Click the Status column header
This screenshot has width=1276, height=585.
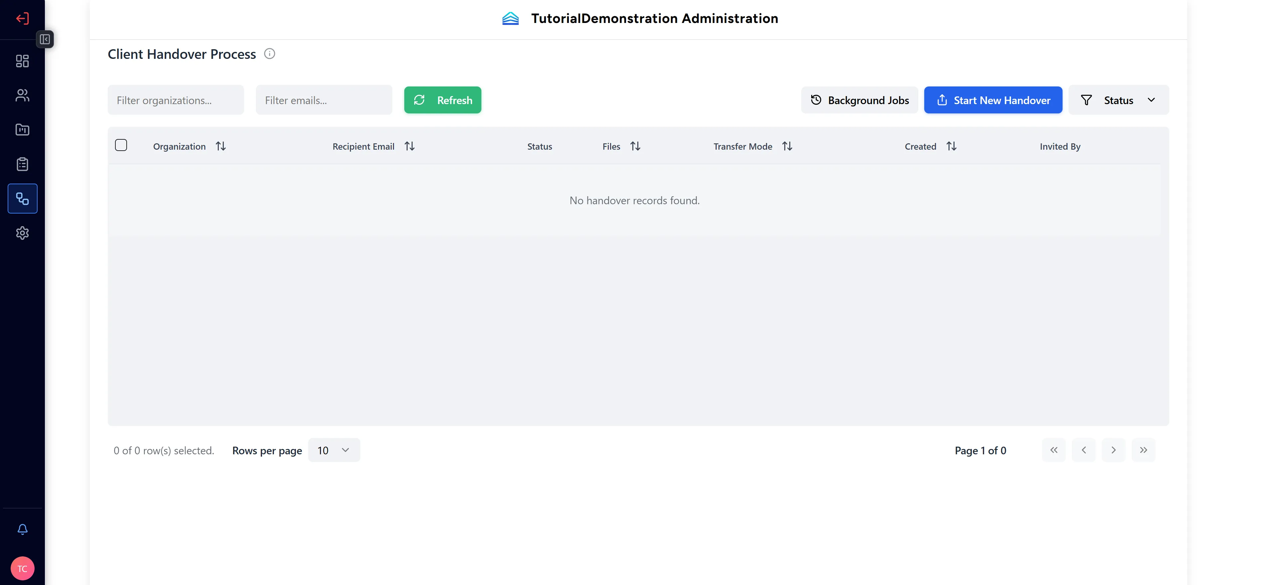pyautogui.click(x=540, y=146)
